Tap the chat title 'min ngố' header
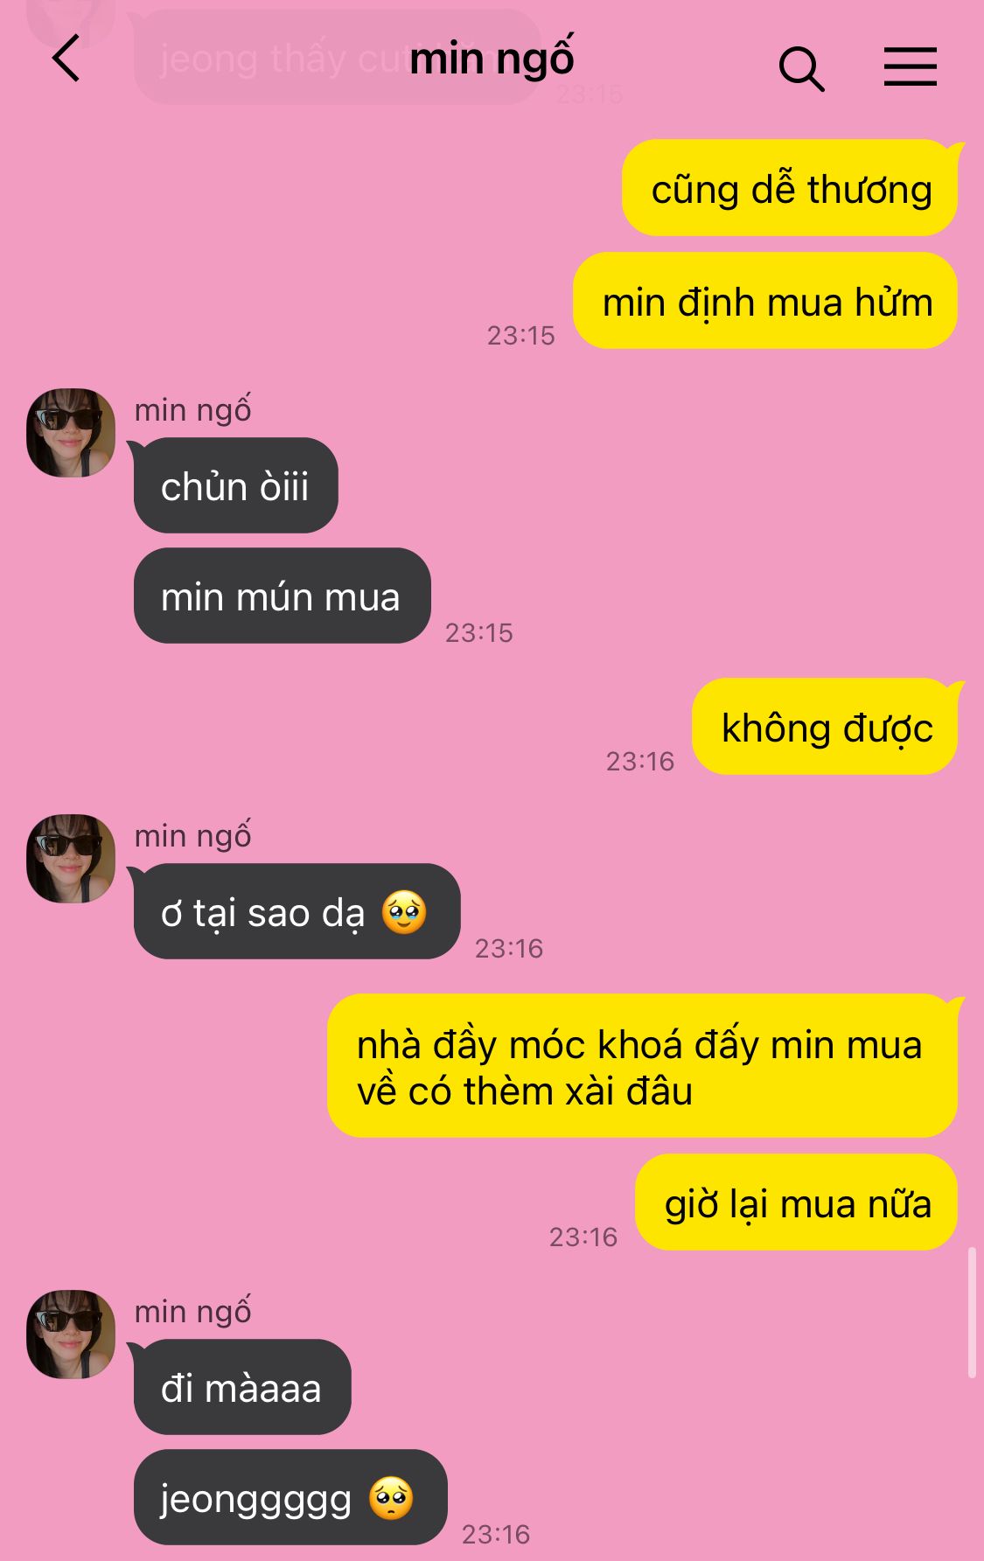Viewport: 984px width, 1561px height. [492, 59]
